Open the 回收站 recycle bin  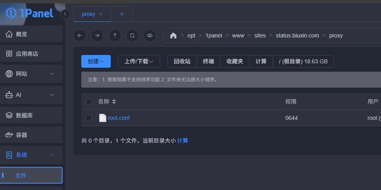point(182,61)
